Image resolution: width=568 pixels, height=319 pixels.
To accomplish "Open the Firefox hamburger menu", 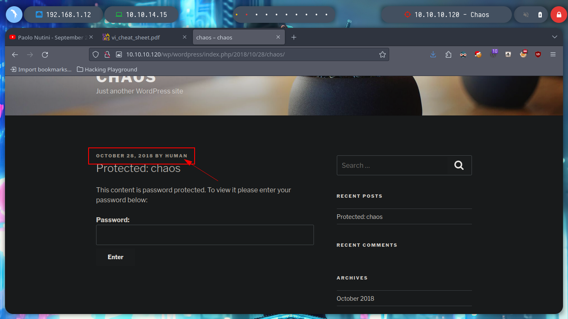I will 553,54.
